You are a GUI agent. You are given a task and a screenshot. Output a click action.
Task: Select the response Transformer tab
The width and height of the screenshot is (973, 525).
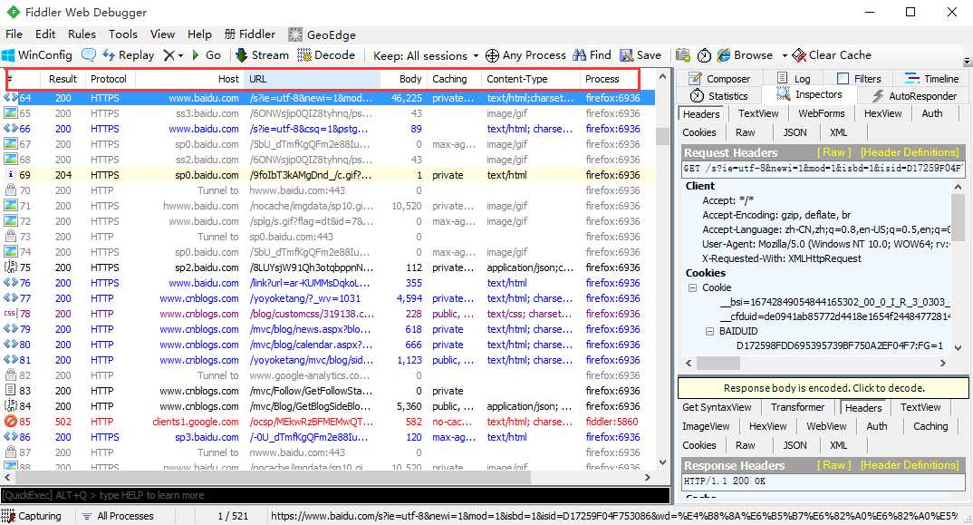click(797, 407)
